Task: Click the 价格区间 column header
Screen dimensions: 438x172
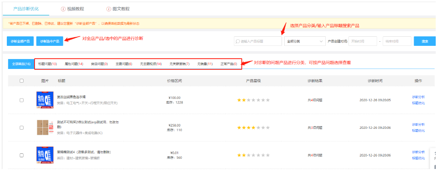Action: pos(175,81)
